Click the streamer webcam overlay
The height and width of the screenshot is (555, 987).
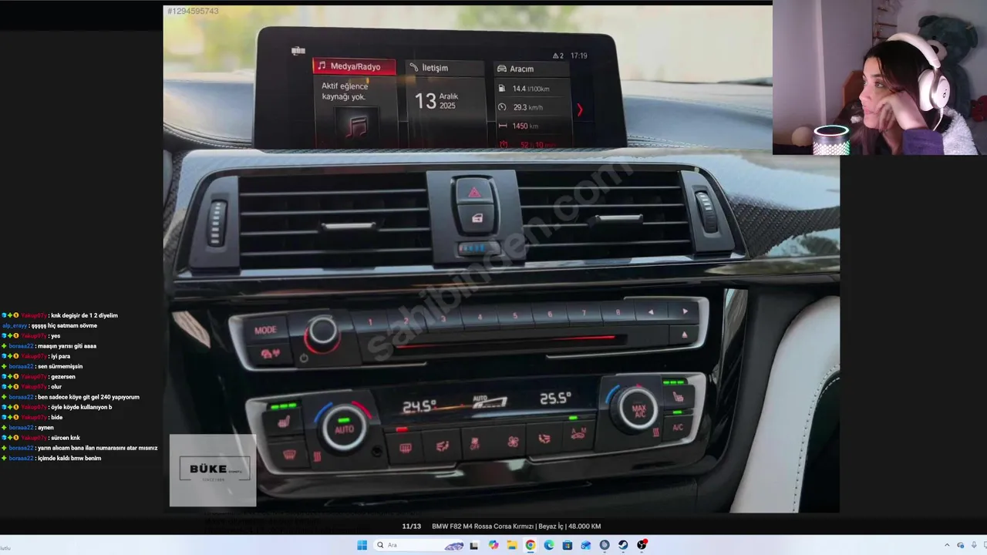880,77
